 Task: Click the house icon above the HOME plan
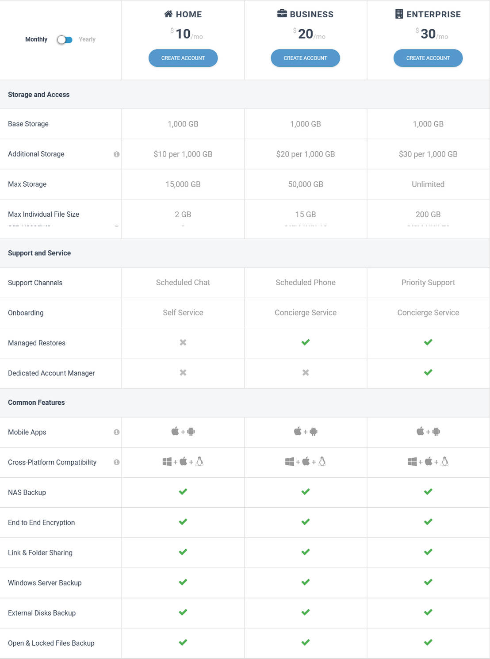tap(169, 14)
